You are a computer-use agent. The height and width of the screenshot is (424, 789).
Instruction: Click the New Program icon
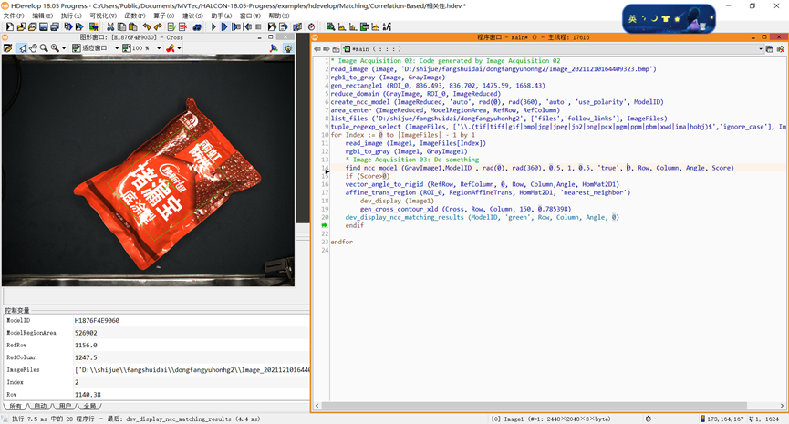tap(9, 26)
